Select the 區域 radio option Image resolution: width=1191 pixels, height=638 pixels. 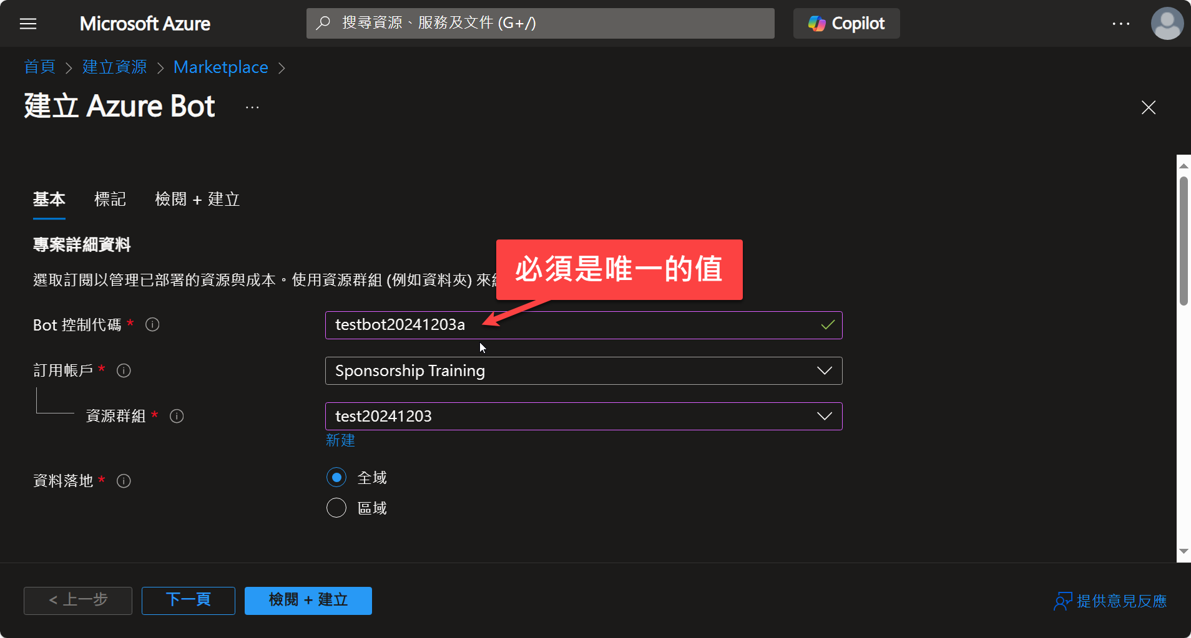pyautogui.click(x=336, y=508)
